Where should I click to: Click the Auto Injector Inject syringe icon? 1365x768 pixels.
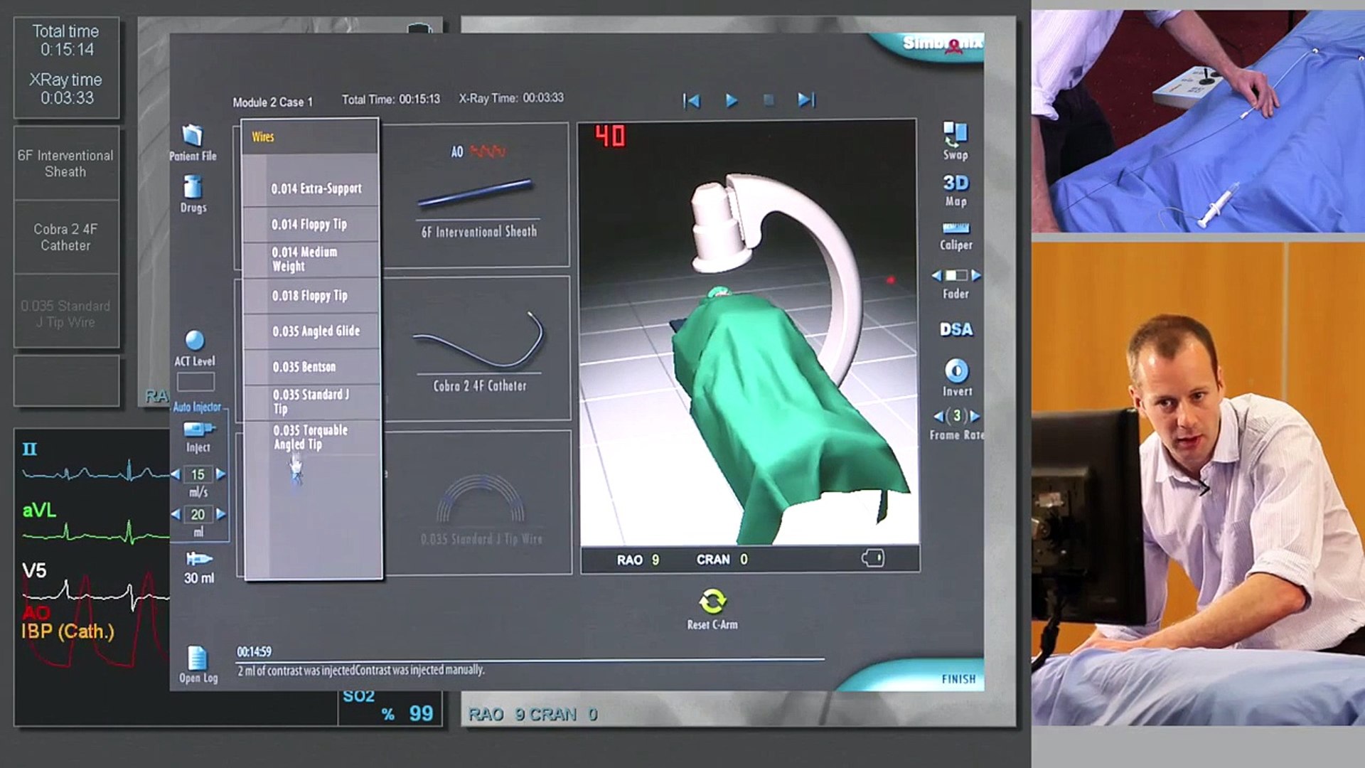tap(198, 429)
